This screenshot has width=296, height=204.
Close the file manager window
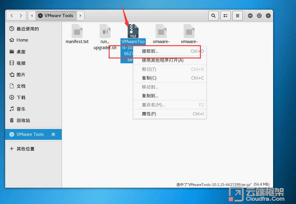point(268,16)
